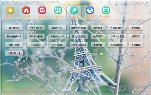Viewport: 151px width, 95px height.
Task: Click the blue heart app logo
Action: coord(3,2)
